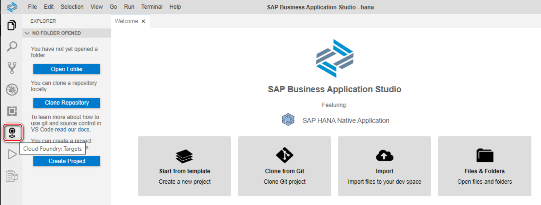The image size is (541, 205).
Task: Click the EXPLORER panel title
Action: [43, 21]
